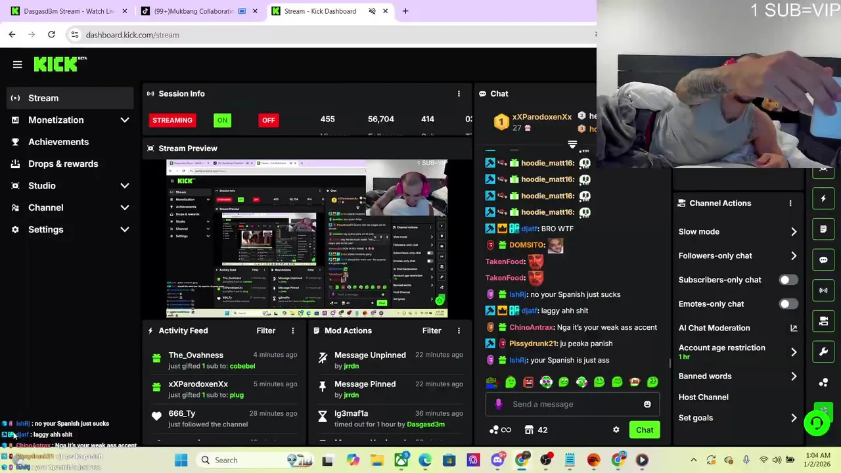Open the emoji picker smiley icon
Image resolution: width=841 pixels, height=473 pixels.
[647, 404]
